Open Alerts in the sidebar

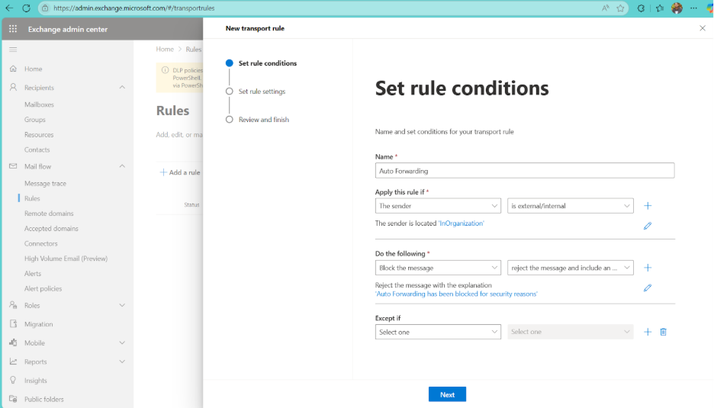(x=32, y=273)
